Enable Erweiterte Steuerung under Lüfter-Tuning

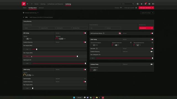coord(152,51)
